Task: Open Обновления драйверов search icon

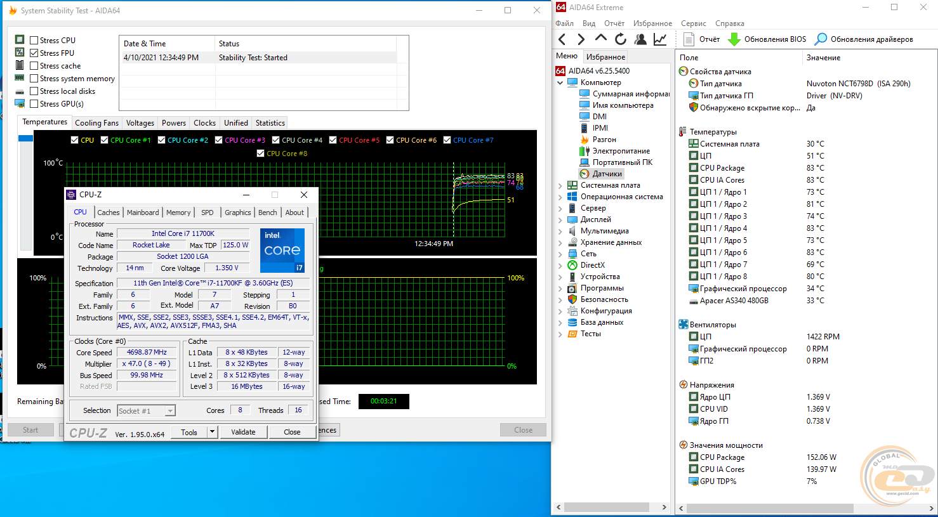Action: [x=821, y=39]
